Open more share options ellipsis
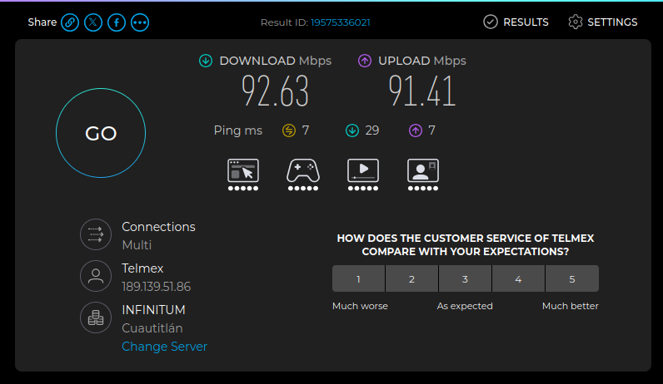Image resolution: width=663 pixels, height=384 pixels. coord(140,22)
